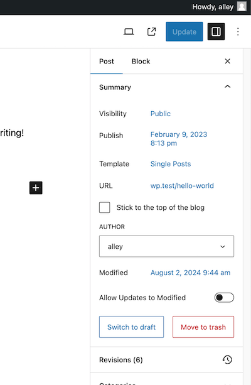Screen dimensions: 251x385
Task: Check Stick to the top of the blog
Action: tap(105, 207)
